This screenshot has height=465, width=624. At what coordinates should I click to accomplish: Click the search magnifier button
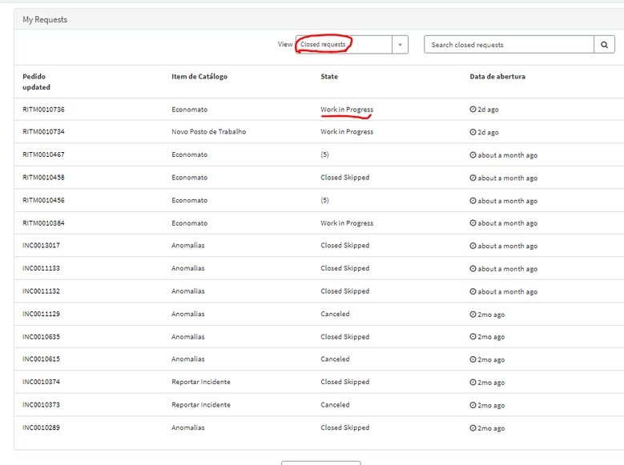(x=604, y=45)
